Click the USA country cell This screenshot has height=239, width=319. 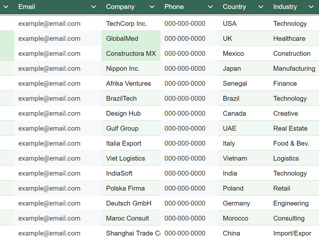click(x=243, y=24)
